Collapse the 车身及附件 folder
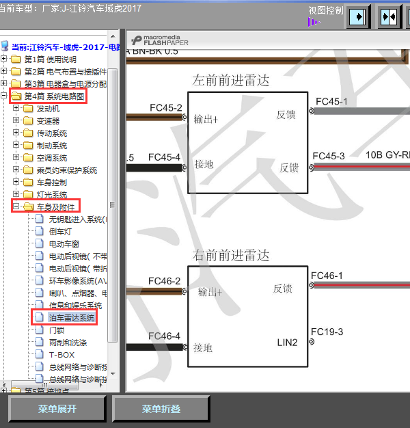This screenshot has height=428, width=410. (16, 206)
